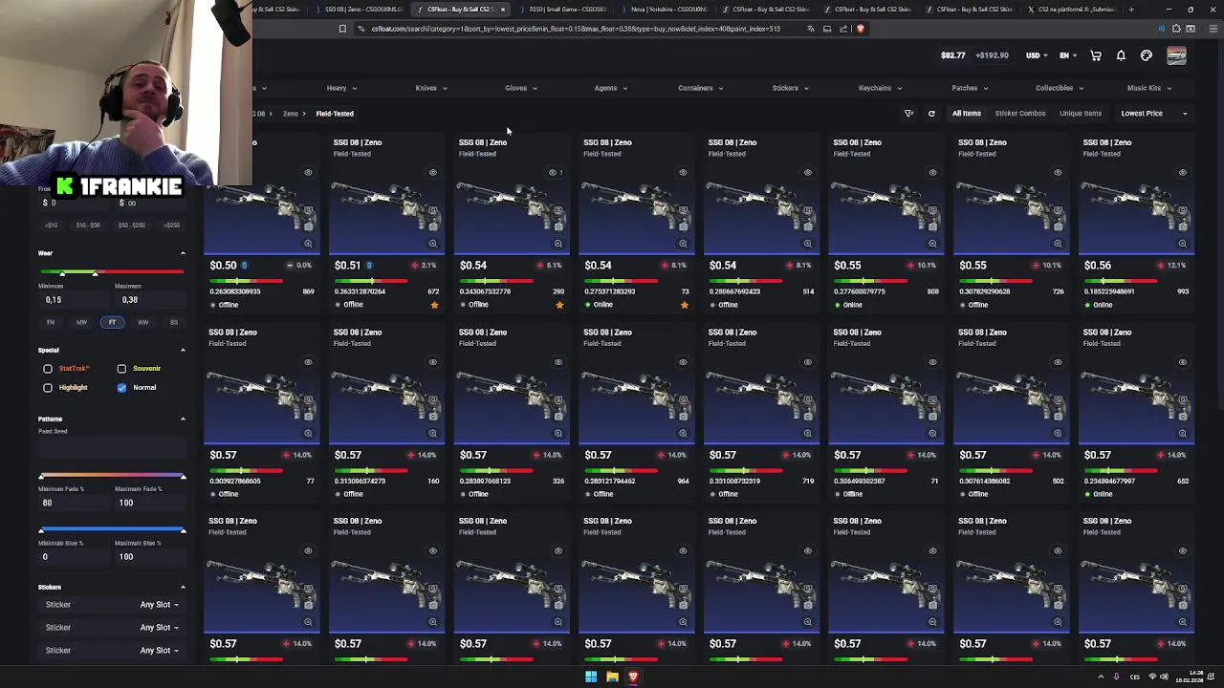Viewport: 1224px width, 688px height.
Task: Open the shopping cart icon
Action: (x=1096, y=55)
